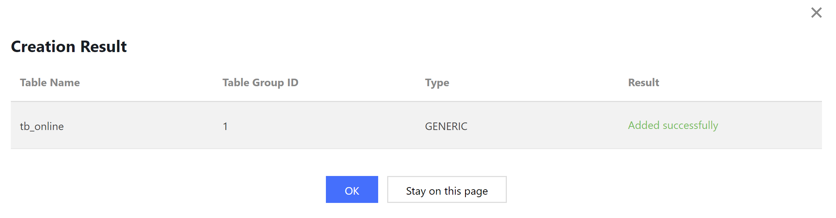Choose Stay on this page
Screen dimensions: 836x218
(x=447, y=190)
